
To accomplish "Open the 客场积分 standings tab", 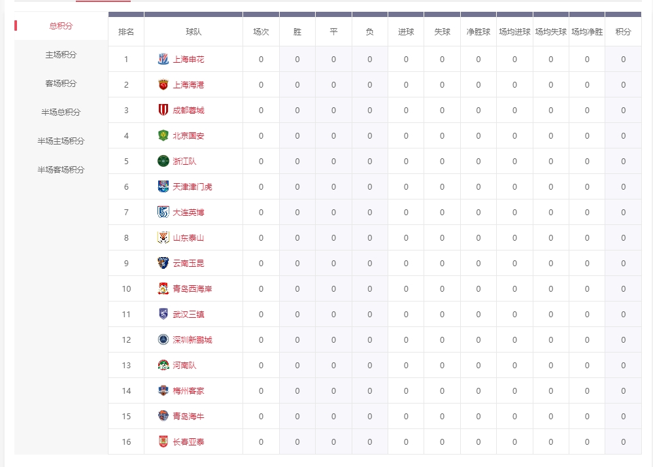I will [61, 84].
